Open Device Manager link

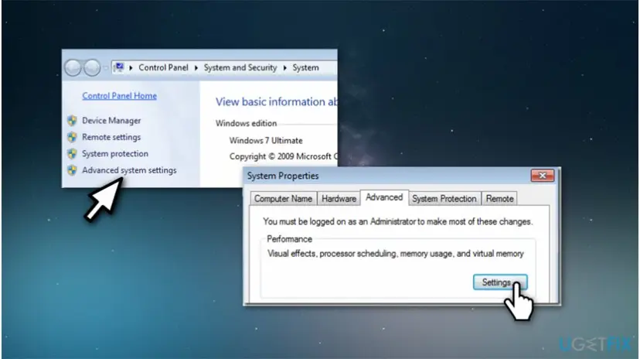111,121
